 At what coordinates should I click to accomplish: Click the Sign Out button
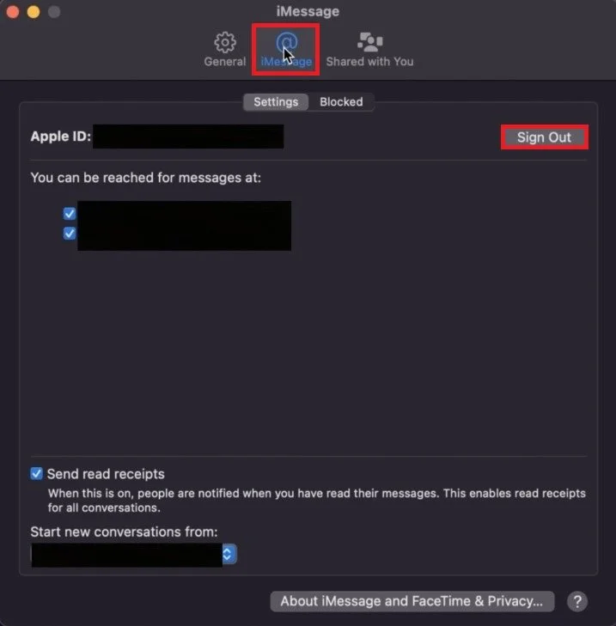pos(544,137)
